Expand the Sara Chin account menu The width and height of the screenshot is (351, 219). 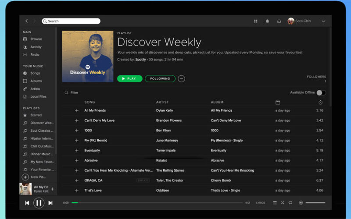[x=323, y=21]
